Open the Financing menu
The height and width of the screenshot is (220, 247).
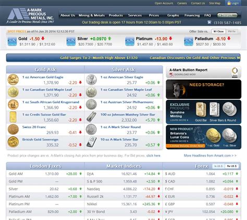pos(192,16)
